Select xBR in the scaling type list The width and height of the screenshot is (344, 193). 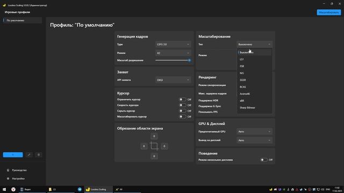click(x=254, y=101)
